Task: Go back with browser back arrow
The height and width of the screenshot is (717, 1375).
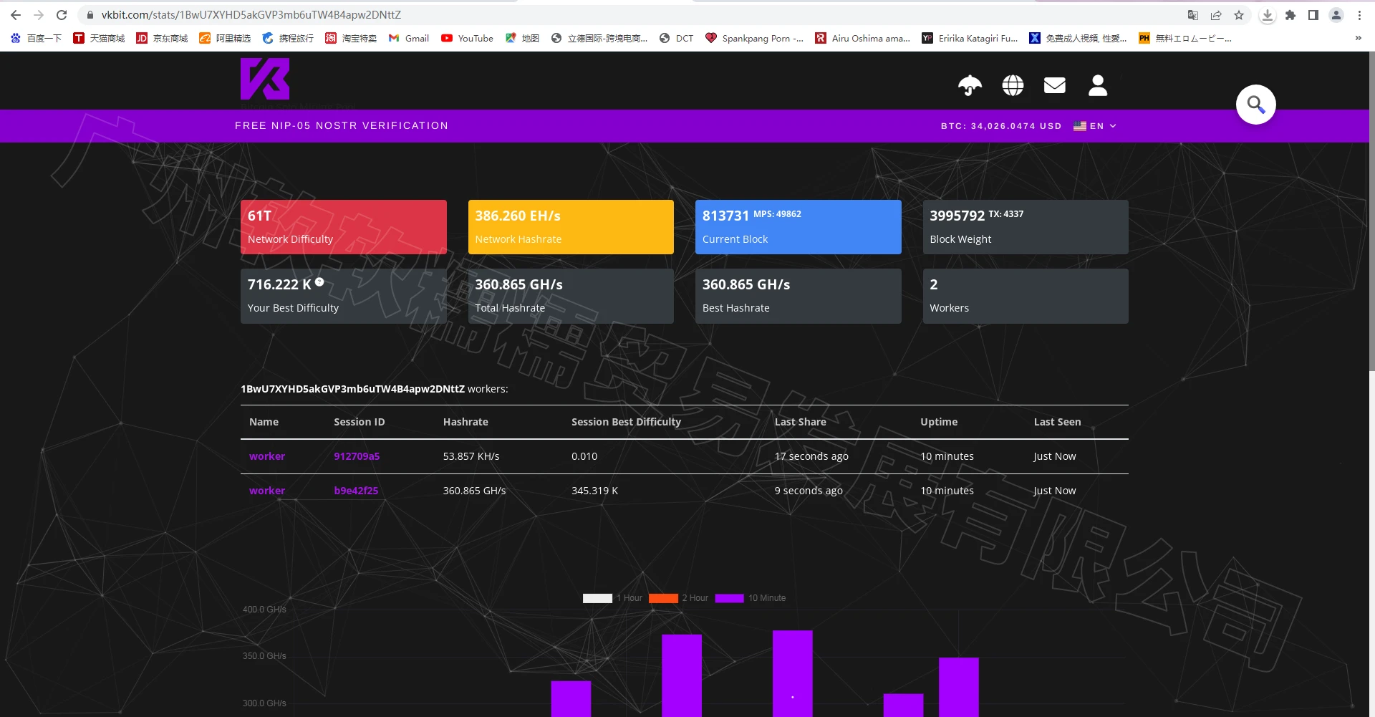Action: 16,15
